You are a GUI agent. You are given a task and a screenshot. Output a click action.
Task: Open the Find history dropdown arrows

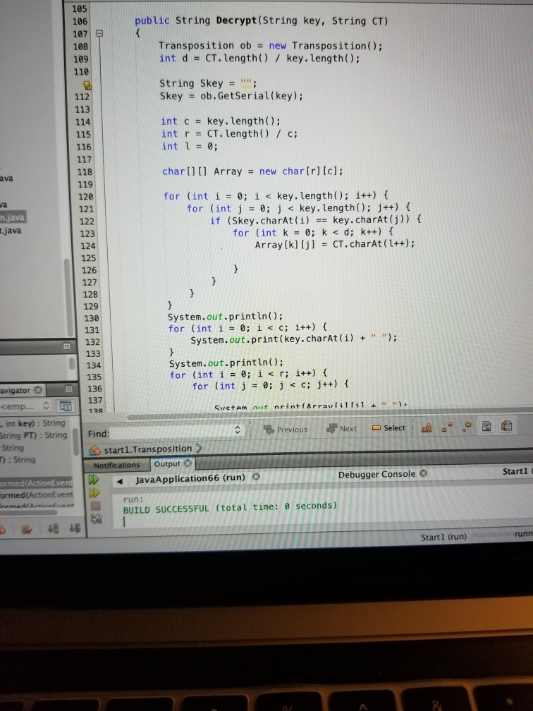tap(238, 430)
